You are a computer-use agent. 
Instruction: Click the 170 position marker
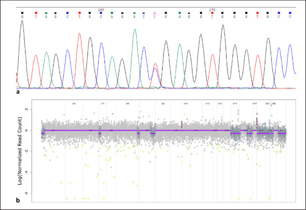212,9
